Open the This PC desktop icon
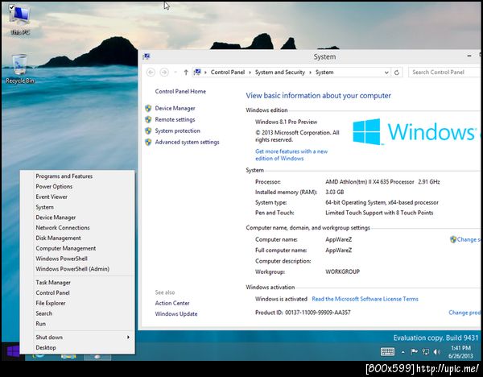Screen dimensions: 483x377 (x=19, y=19)
